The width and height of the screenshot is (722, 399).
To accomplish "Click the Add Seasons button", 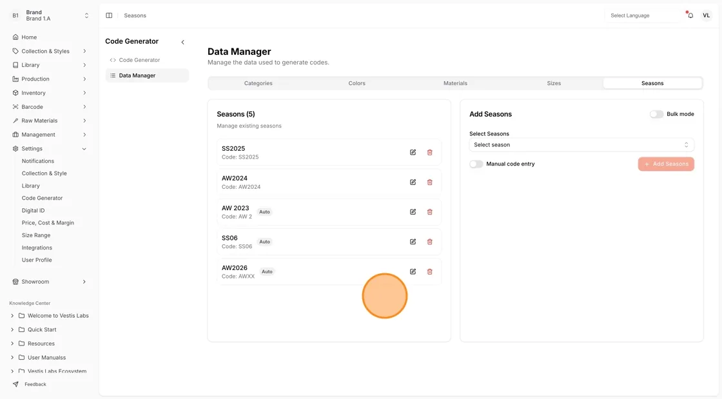I will [666, 164].
